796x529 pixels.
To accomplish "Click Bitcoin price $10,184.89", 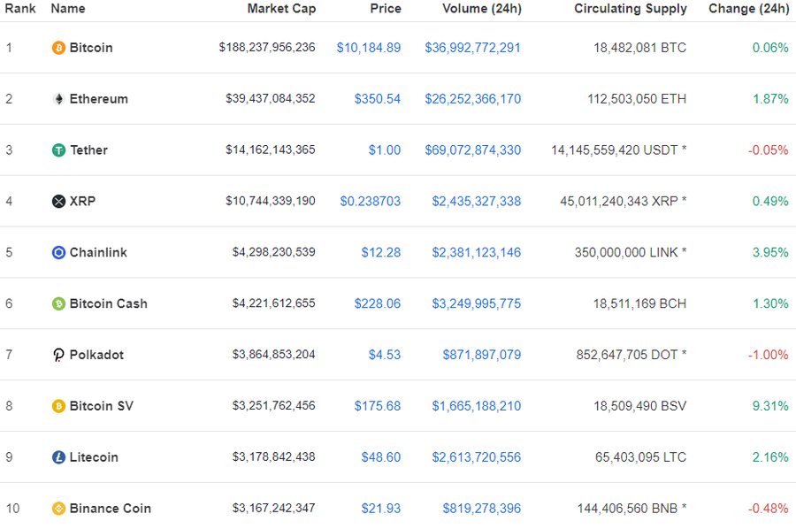I will point(369,48).
